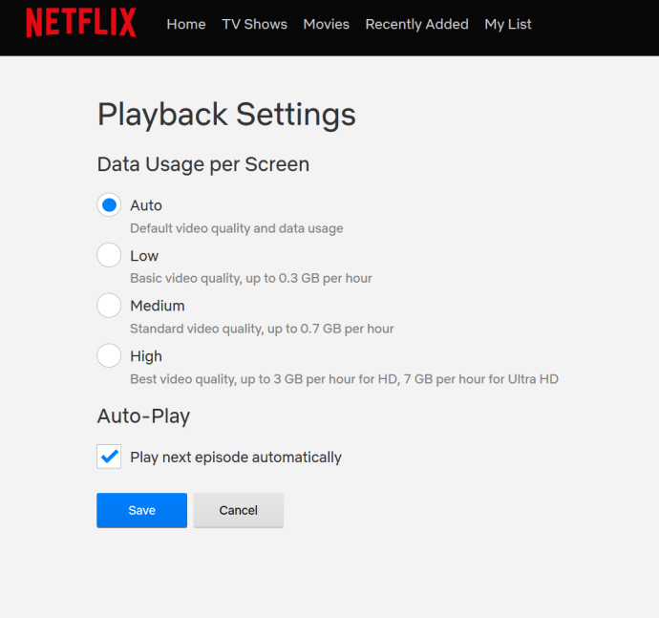Click the 'Standard video quality' description under Medium
Viewport: 659px width, 618px height.
coord(262,329)
